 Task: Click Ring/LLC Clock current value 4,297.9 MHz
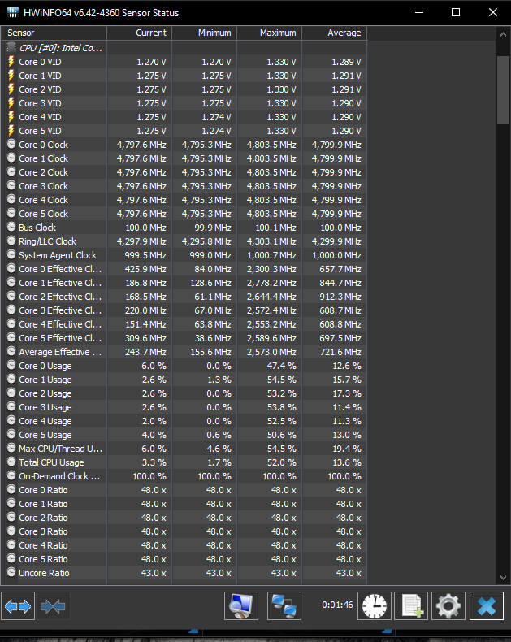coord(141,241)
